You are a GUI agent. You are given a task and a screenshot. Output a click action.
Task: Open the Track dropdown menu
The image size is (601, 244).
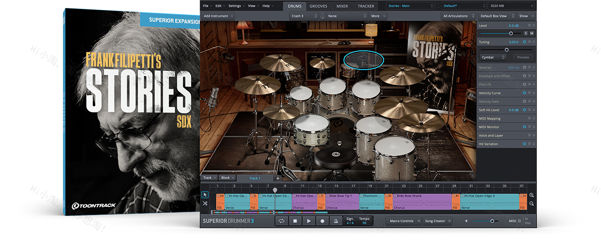tap(209, 177)
